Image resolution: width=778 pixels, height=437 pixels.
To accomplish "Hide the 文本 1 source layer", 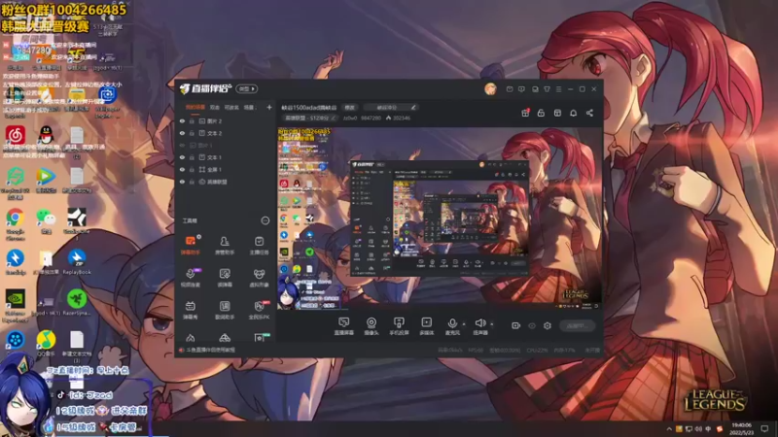I will (x=182, y=157).
